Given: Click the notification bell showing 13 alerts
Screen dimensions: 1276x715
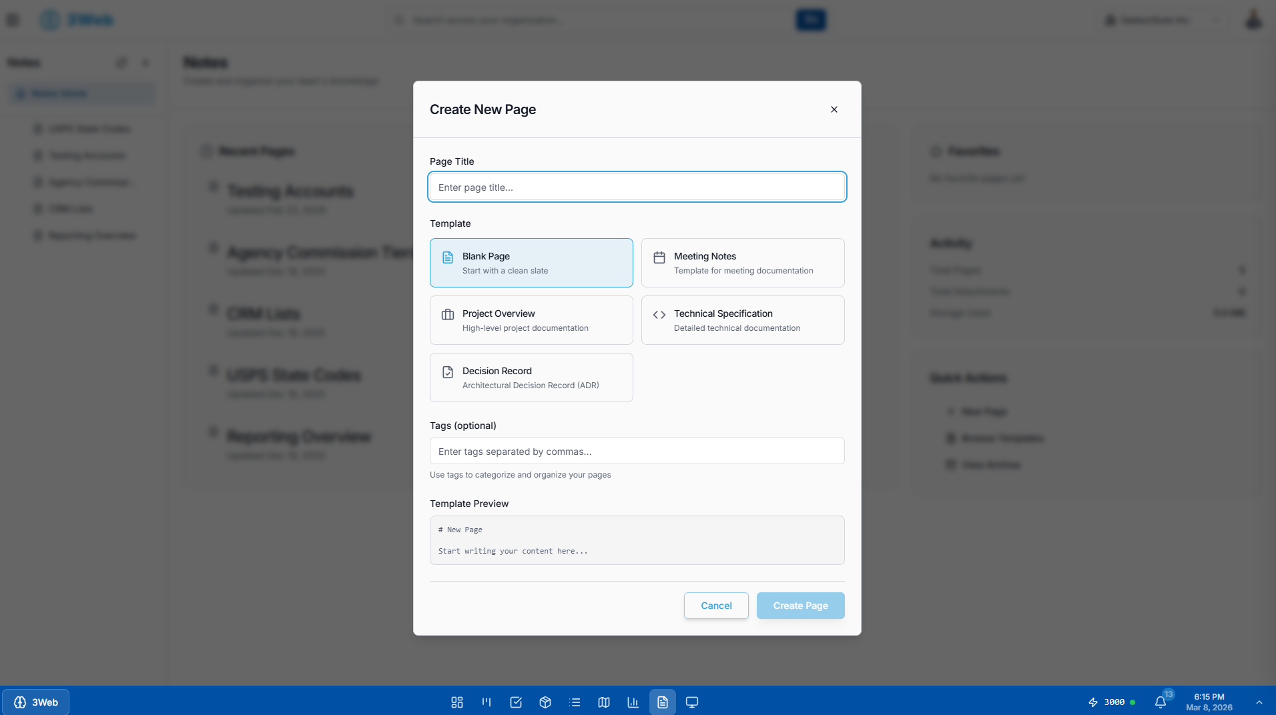Looking at the screenshot, I should click(x=1161, y=702).
